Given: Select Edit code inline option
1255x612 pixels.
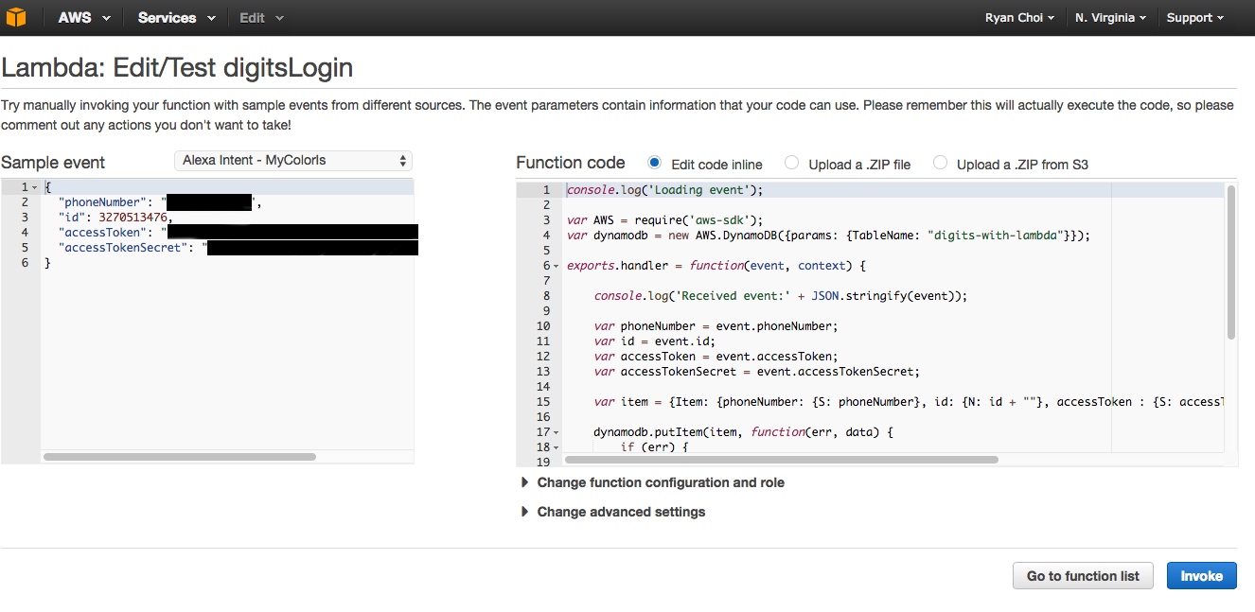Looking at the screenshot, I should (655, 163).
